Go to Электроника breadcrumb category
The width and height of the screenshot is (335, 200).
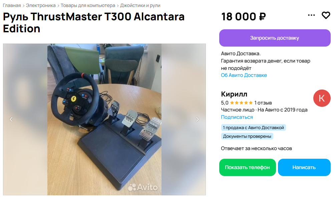[x=41, y=5]
